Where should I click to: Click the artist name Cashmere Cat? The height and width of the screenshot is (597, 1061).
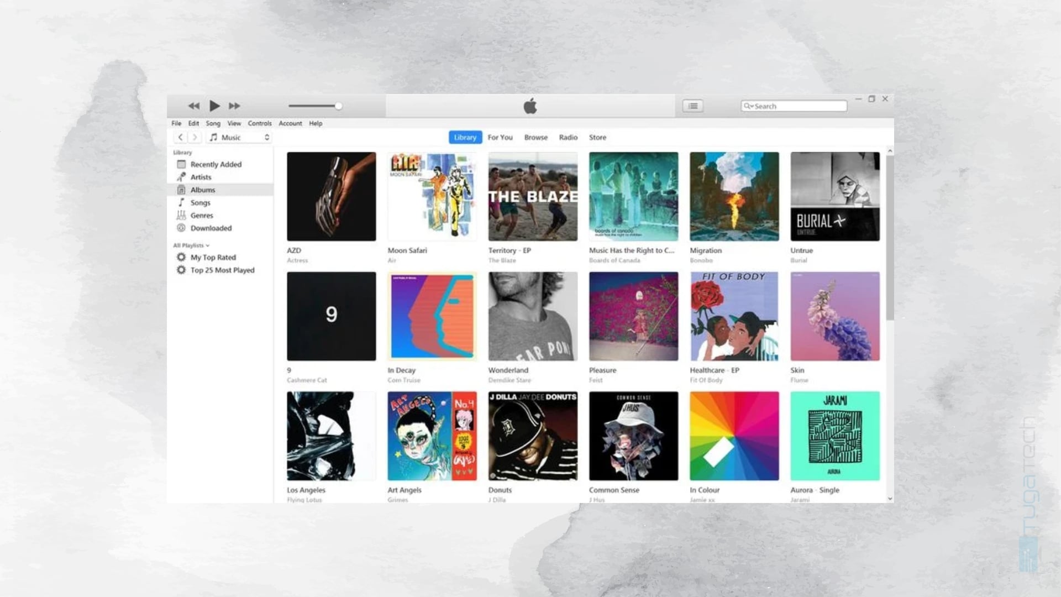[x=307, y=380]
